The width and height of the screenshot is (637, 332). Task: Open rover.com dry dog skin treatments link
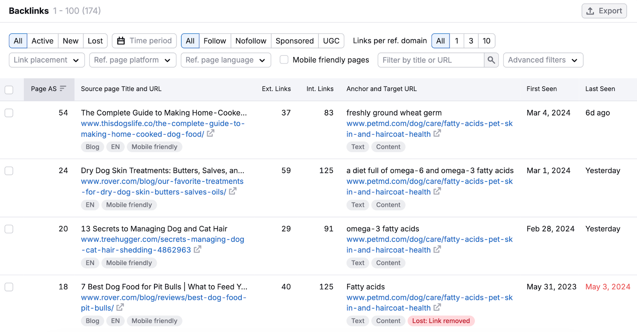(162, 186)
